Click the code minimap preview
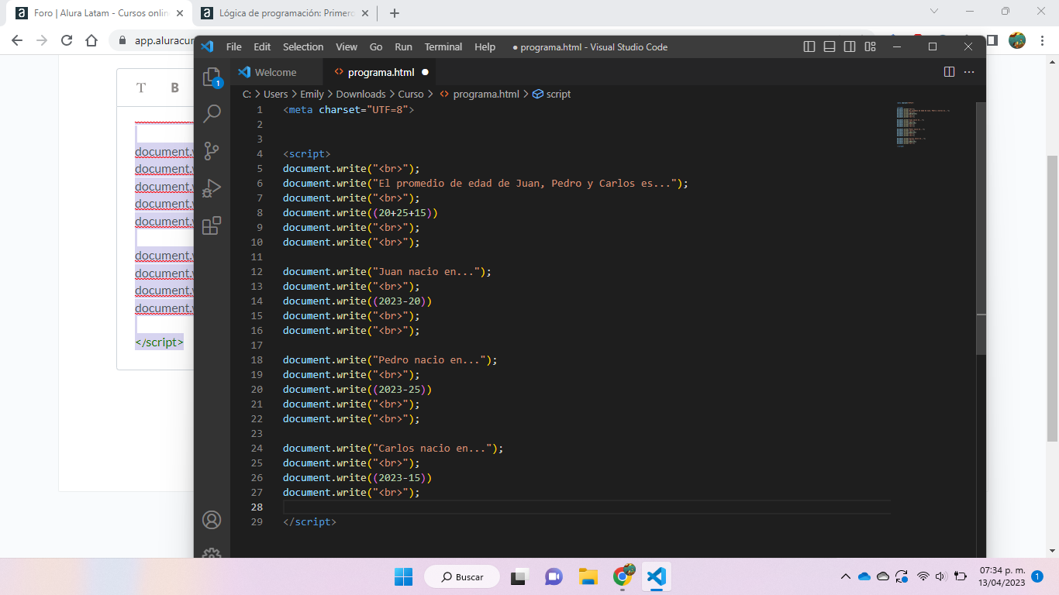The height and width of the screenshot is (595, 1059). (x=923, y=124)
